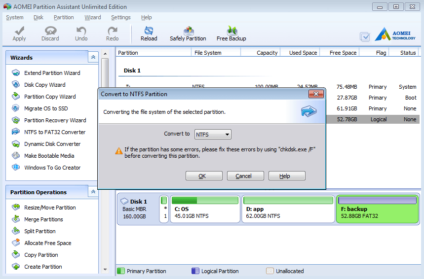
Task: Open the Settings menu
Action: (x=121, y=17)
